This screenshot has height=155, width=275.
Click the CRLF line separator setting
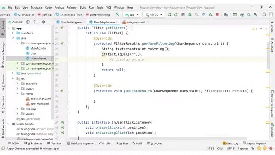point(220,149)
